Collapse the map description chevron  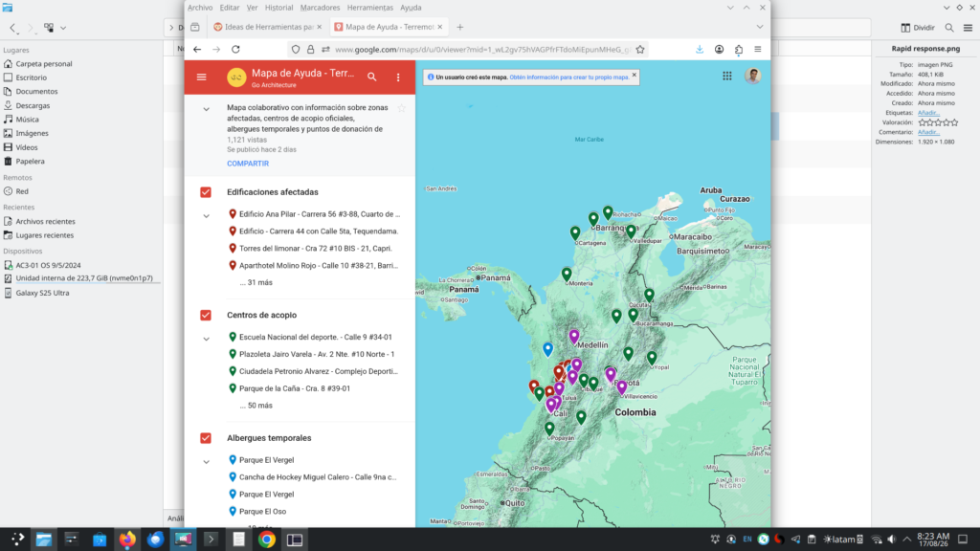coord(207,109)
